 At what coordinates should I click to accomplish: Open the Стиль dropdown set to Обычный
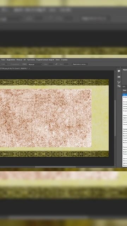(35, 64)
